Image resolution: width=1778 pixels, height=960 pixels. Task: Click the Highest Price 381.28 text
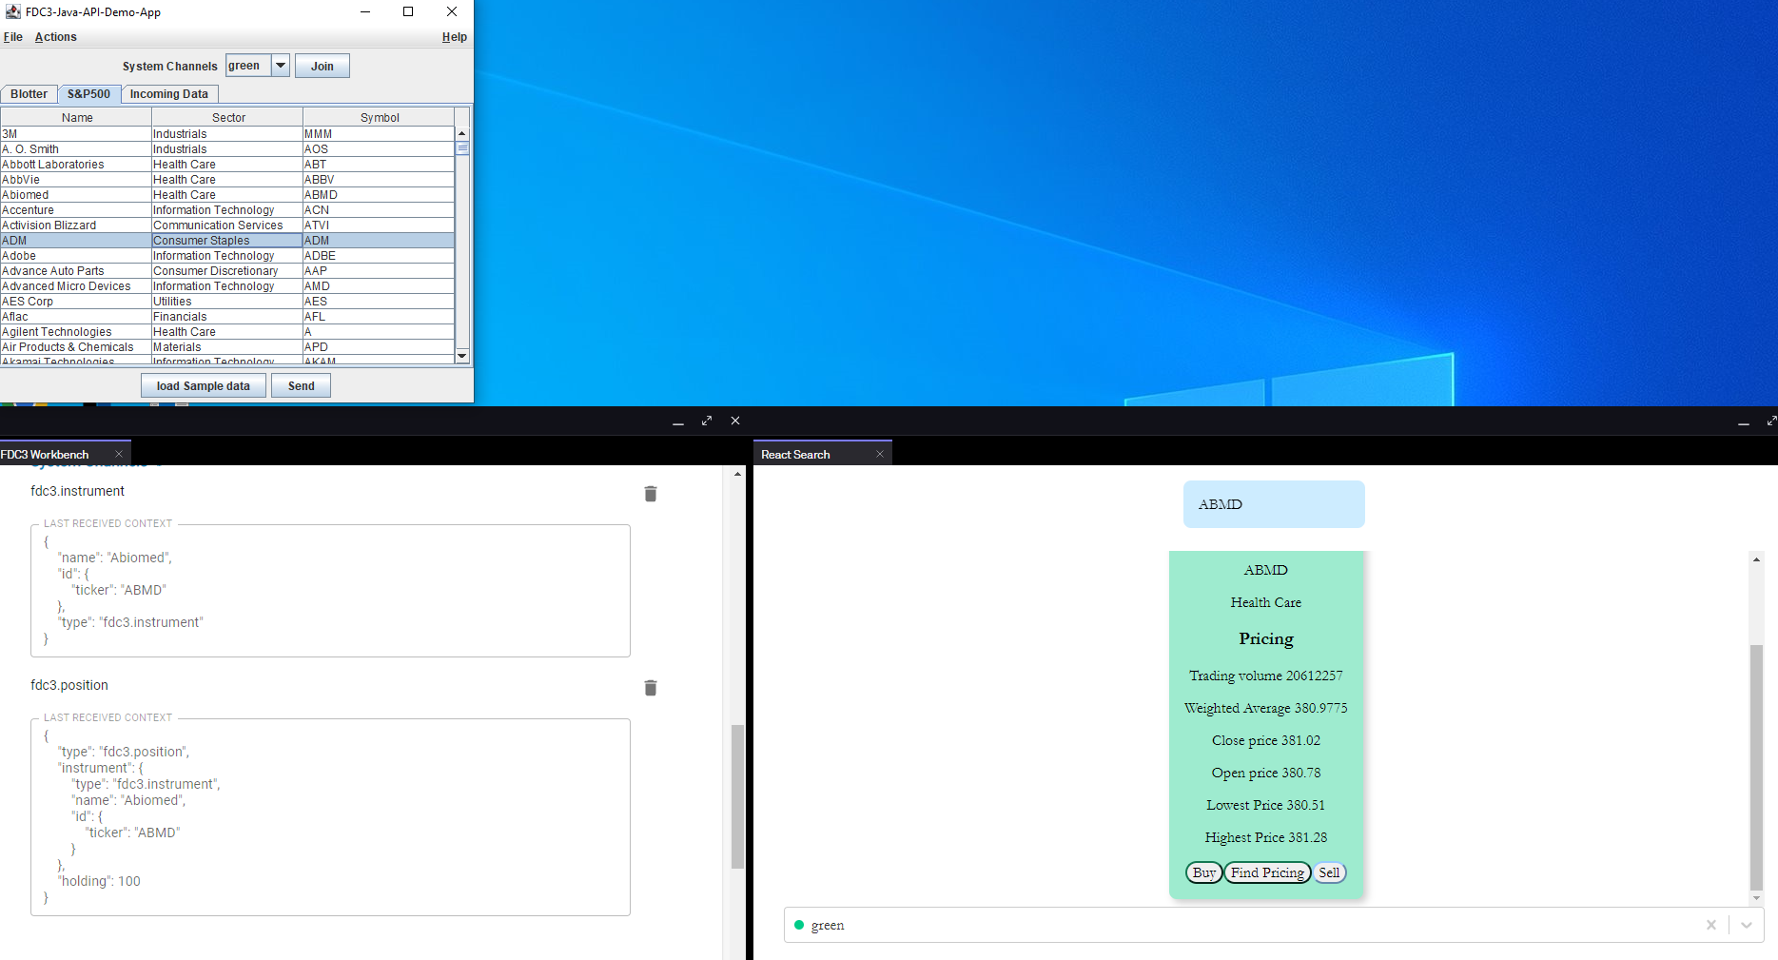pyautogui.click(x=1266, y=837)
